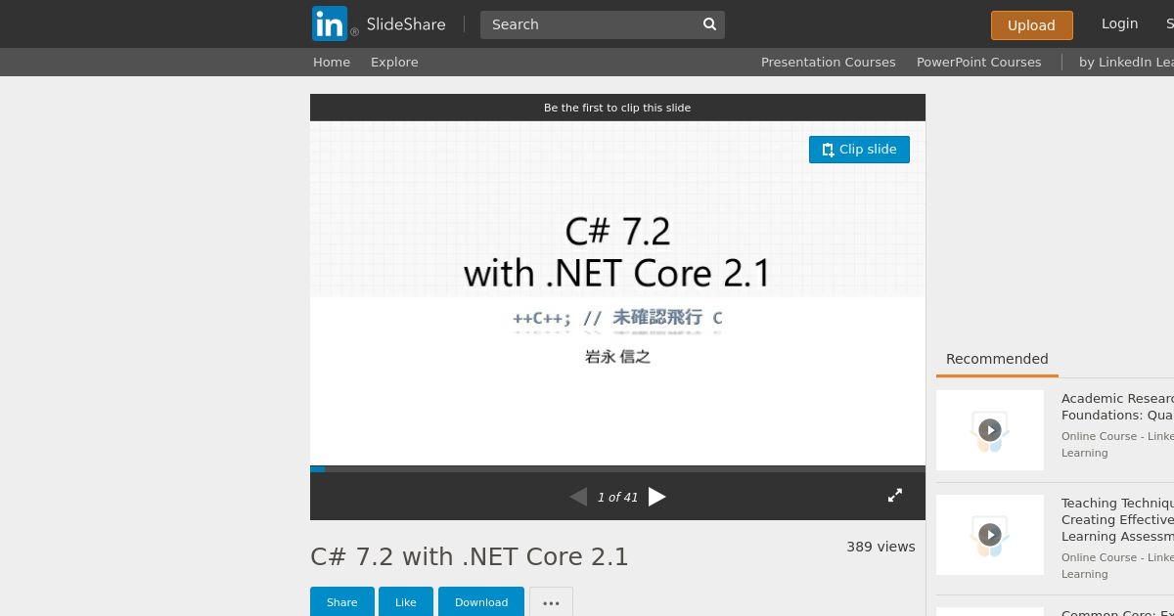Open the more options ellipsis button

(x=551, y=602)
